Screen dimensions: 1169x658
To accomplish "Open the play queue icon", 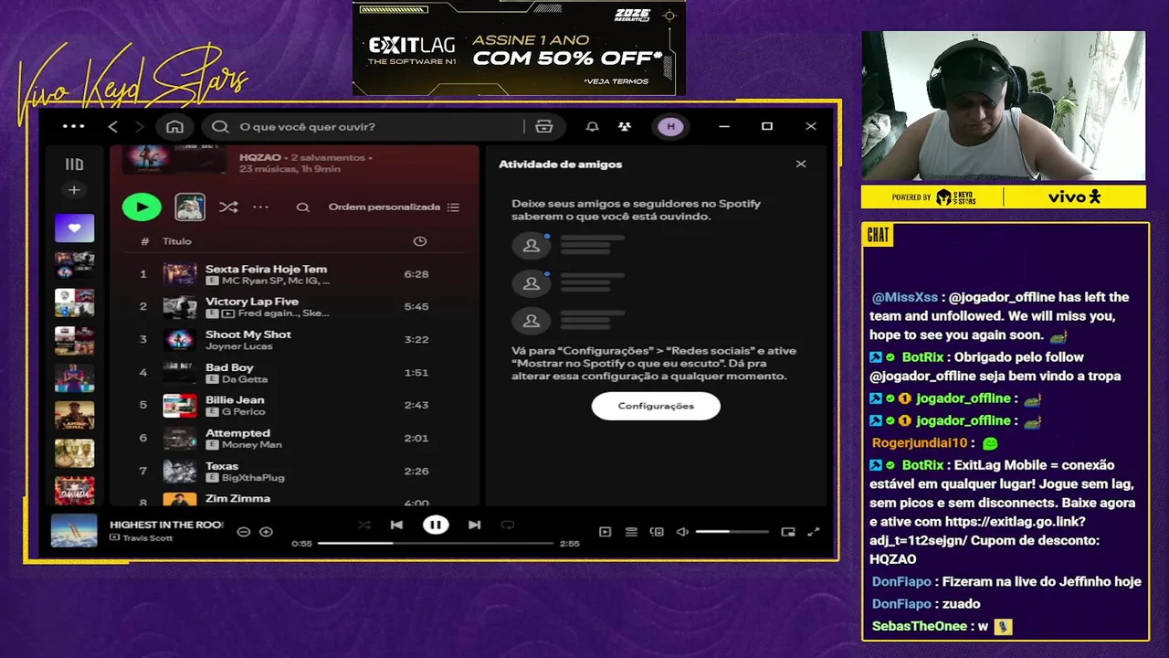I will [631, 532].
